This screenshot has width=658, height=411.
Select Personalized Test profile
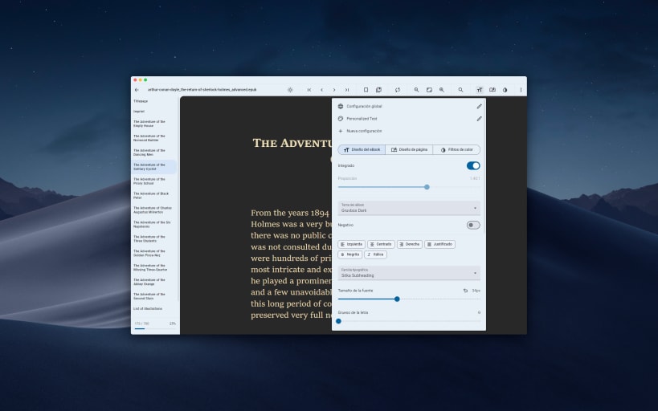tap(362, 119)
